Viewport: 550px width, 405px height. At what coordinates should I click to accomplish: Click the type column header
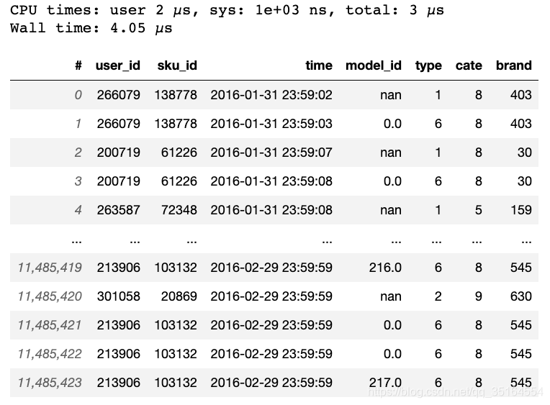click(428, 65)
